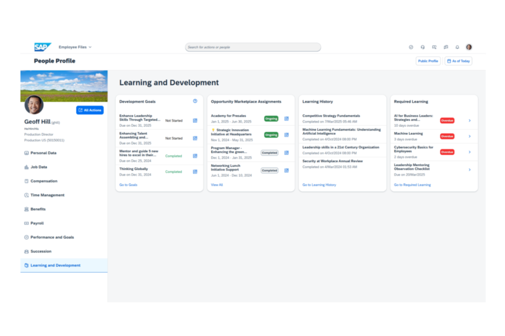Image resolution: width=505 pixels, height=336 pixels.
Task: Open the Performance and Goals section
Action: 52,237
